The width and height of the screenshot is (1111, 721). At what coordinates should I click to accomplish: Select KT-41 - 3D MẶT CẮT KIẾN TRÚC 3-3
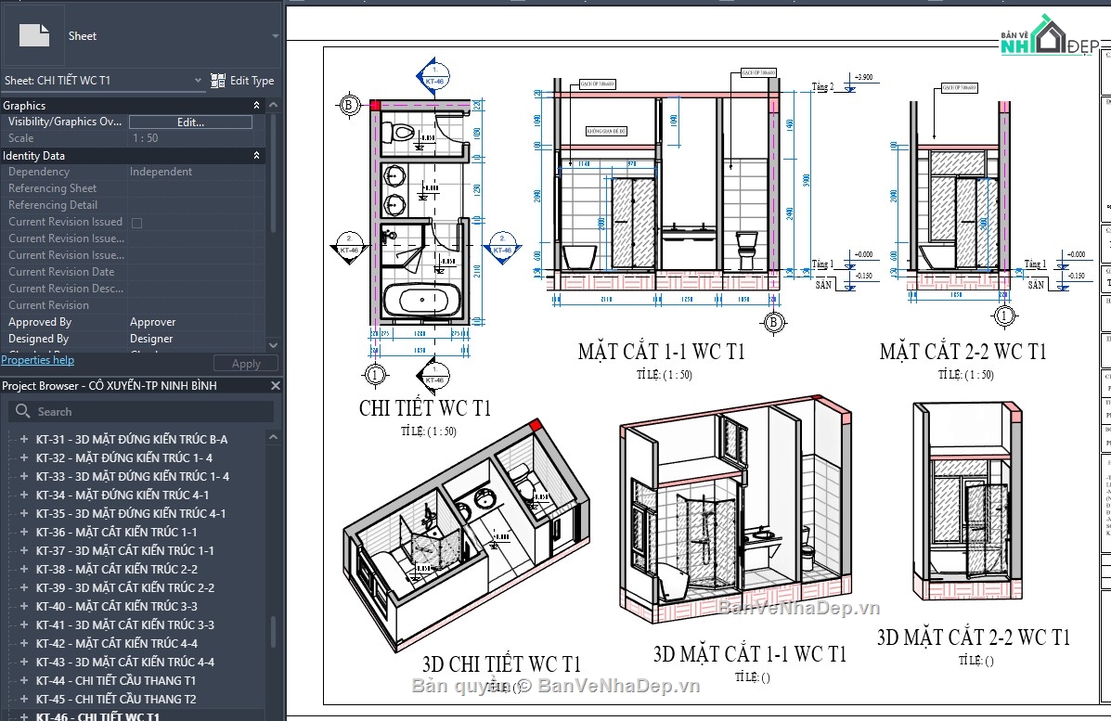coord(124,625)
